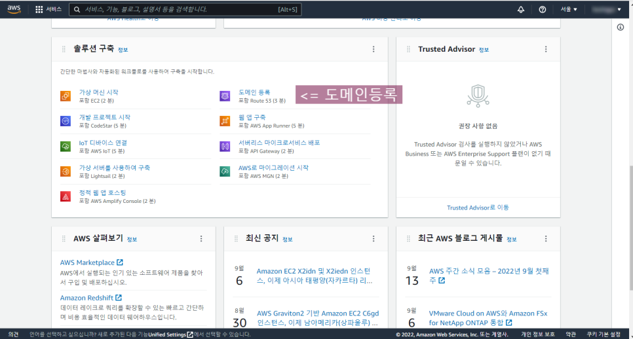Click the 개인 정보 보호 footer link
The width and height of the screenshot is (633, 339).
click(x=537, y=334)
